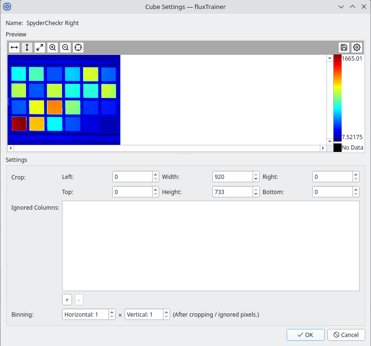This screenshot has height=346, width=371.
Task: Click the dark red patch in preview
Action: (x=19, y=124)
